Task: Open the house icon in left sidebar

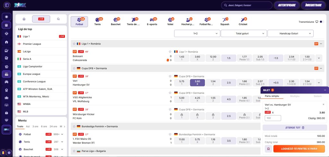Action: coord(6,42)
